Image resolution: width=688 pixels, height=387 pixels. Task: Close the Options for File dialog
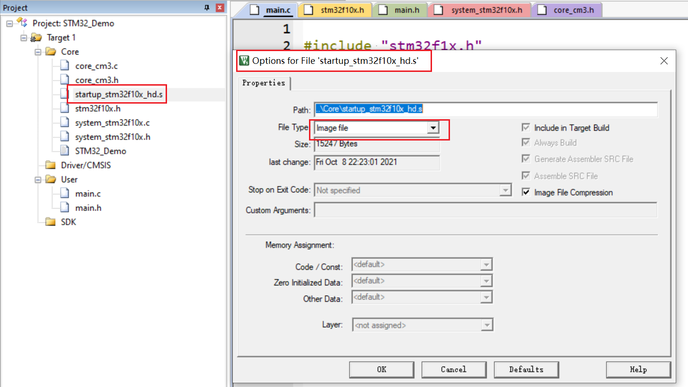[x=664, y=61]
